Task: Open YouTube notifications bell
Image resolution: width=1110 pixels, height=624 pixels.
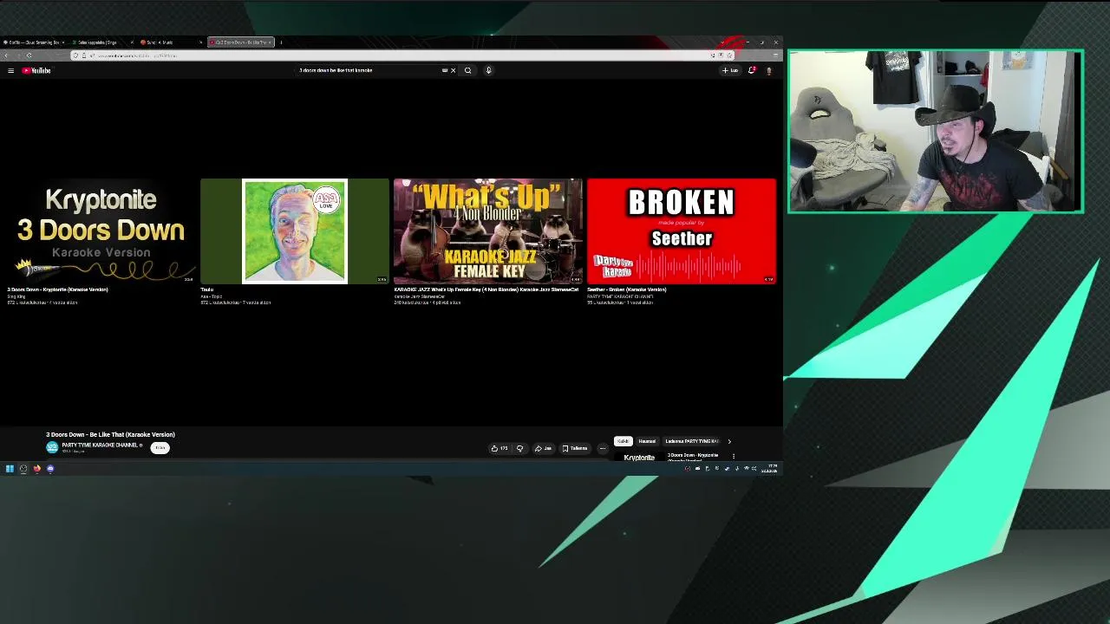Action: point(752,70)
